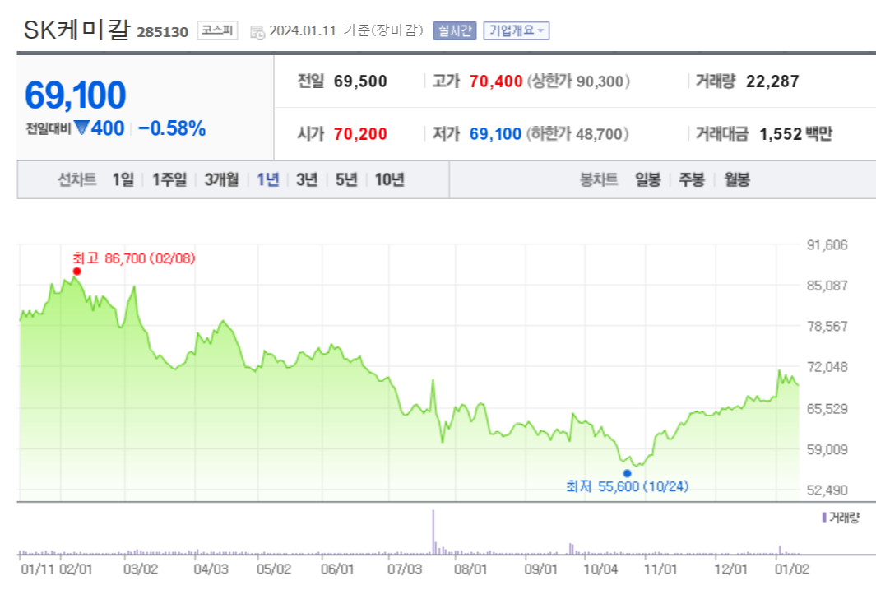Click the 08/01 x-axis date label
Image resolution: width=876 pixels, height=604 pixels.
point(470,569)
